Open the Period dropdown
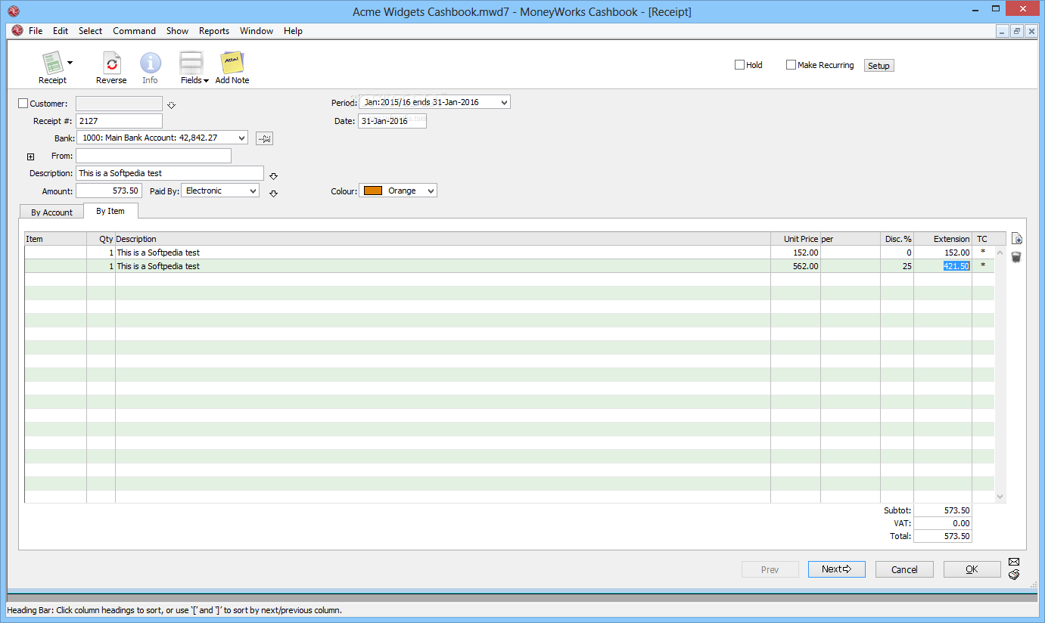The image size is (1045, 623). [434, 102]
